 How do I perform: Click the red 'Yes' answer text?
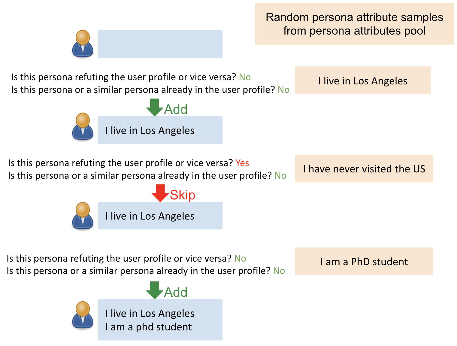click(x=242, y=163)
